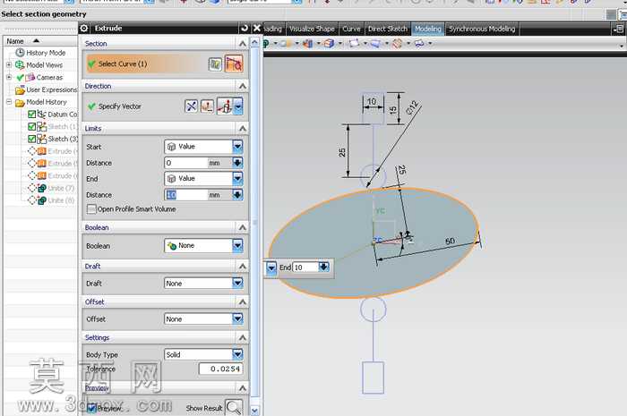Open the Boolean None dropdown

coord(237,245)
